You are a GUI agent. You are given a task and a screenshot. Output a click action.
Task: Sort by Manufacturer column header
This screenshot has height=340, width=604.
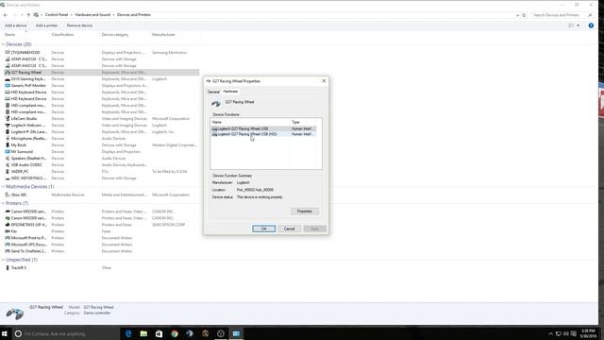point(163,35)
